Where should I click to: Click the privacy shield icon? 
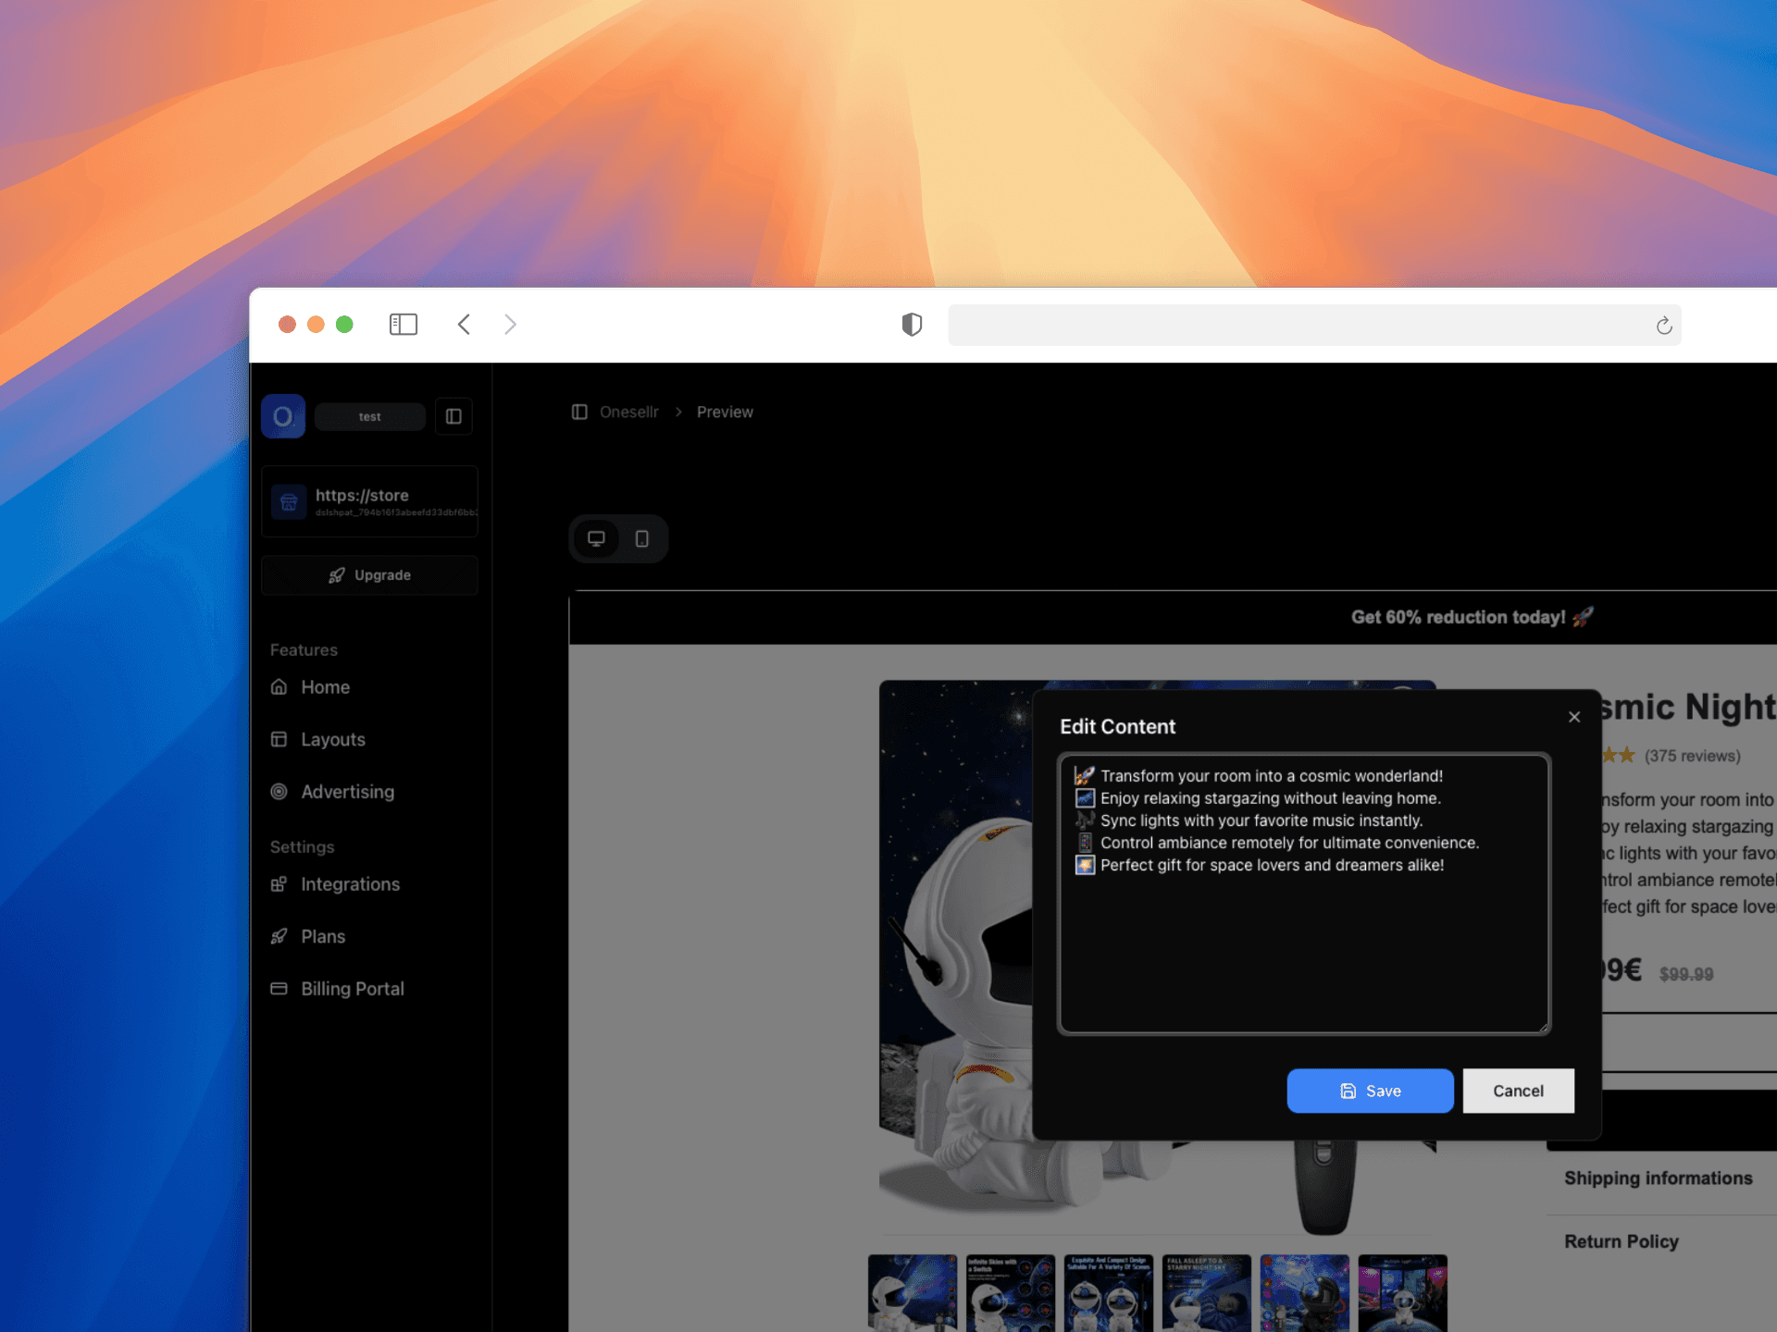pyautogui.click(x=912, y=325)
